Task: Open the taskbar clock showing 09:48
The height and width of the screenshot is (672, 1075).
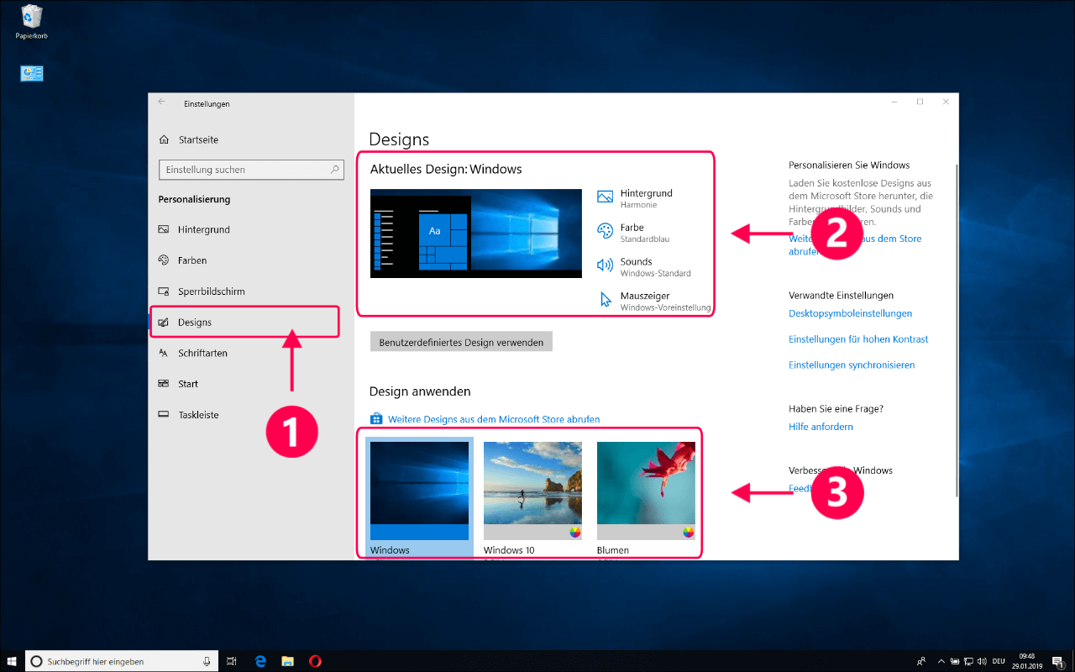Action: click(x=1026, y=661)
